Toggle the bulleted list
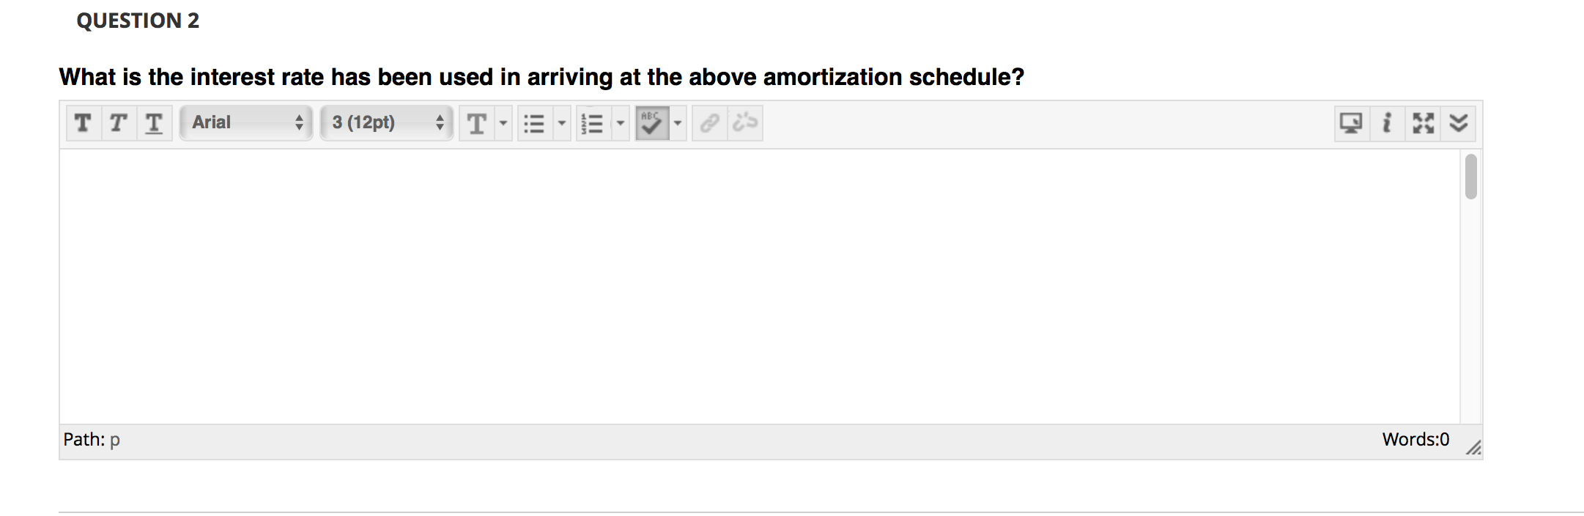The width and height of the screenshot is (1584, 516). 533,123
